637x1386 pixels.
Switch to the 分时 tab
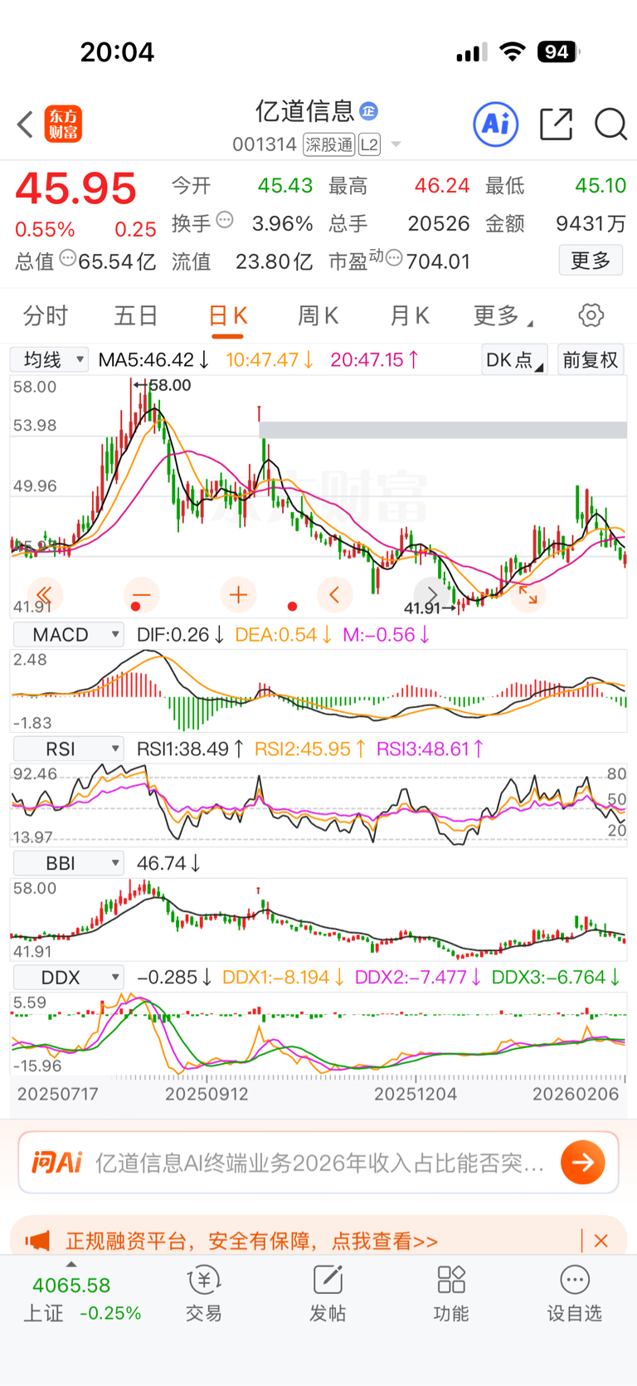tap(46, 315)
